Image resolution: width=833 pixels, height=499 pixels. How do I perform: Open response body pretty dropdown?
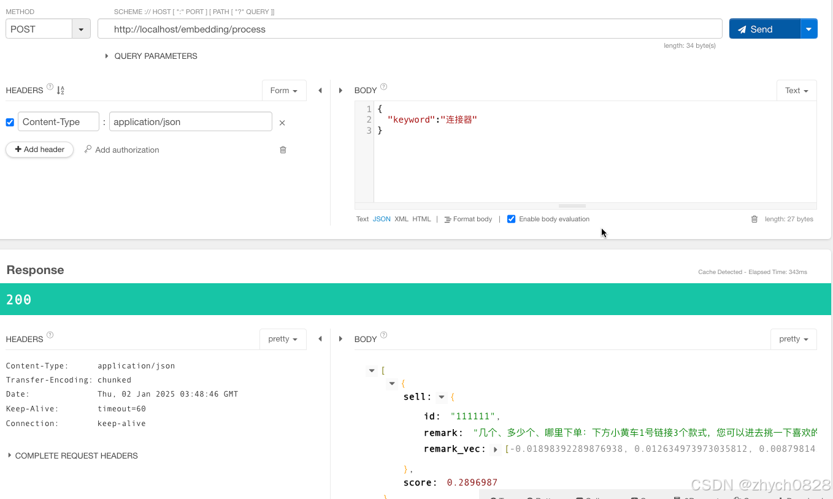point(794,339)
